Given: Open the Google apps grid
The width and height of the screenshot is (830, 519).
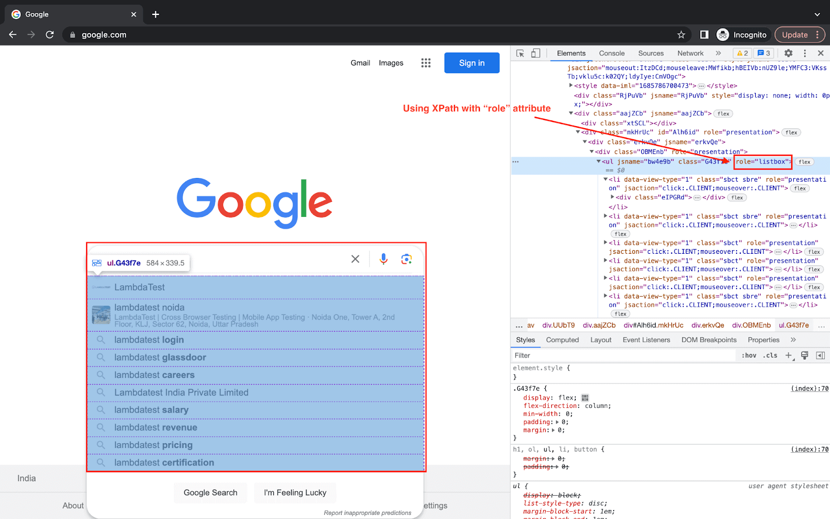Looking at the screenshot, I should pyautogui.click(x=426, y=63).
